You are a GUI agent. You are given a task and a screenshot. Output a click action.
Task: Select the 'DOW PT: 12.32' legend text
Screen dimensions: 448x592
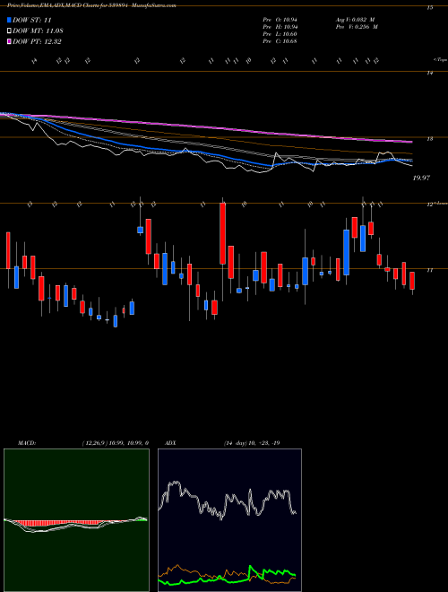[37, 41]
